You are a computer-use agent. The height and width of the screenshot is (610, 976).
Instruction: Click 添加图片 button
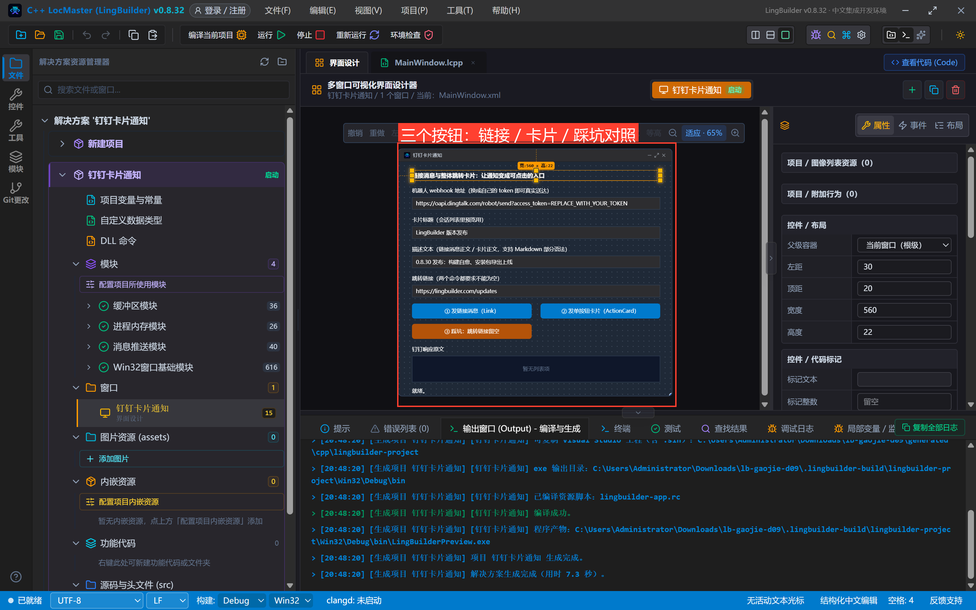tap(181, 459)
